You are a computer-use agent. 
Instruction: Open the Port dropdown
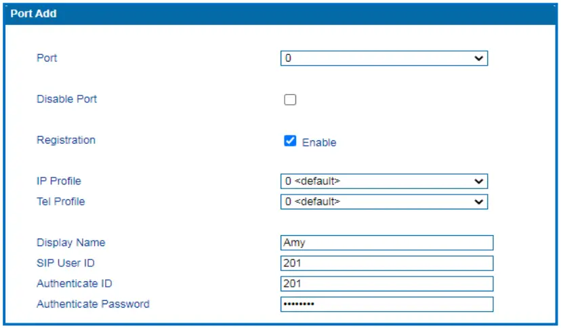tap(383, 59)
